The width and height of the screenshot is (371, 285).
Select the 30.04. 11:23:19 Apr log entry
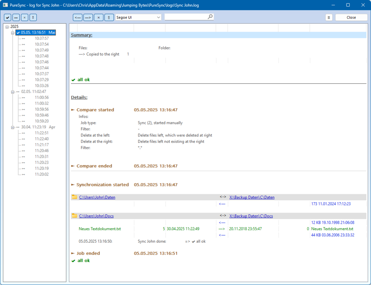38,127
